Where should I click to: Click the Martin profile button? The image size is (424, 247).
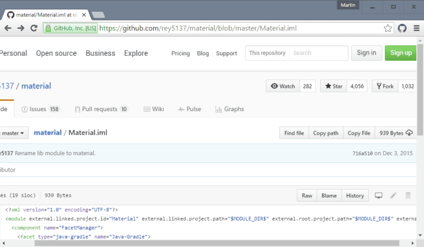pos(348,5)
